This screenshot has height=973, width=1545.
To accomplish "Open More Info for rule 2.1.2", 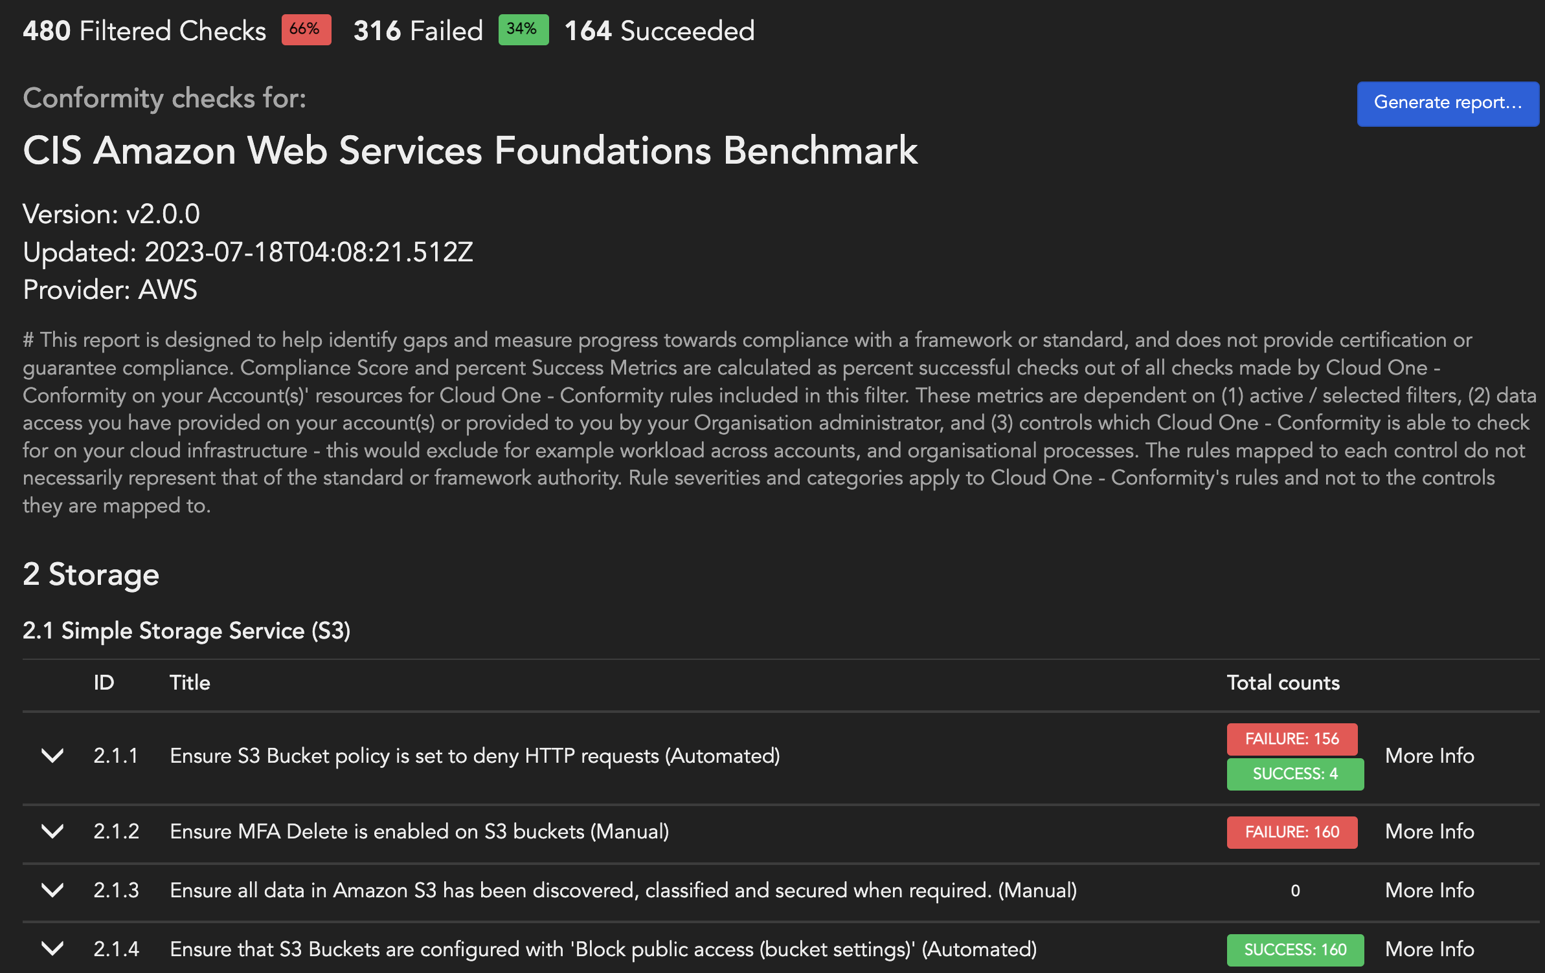I will (1429, 831).
